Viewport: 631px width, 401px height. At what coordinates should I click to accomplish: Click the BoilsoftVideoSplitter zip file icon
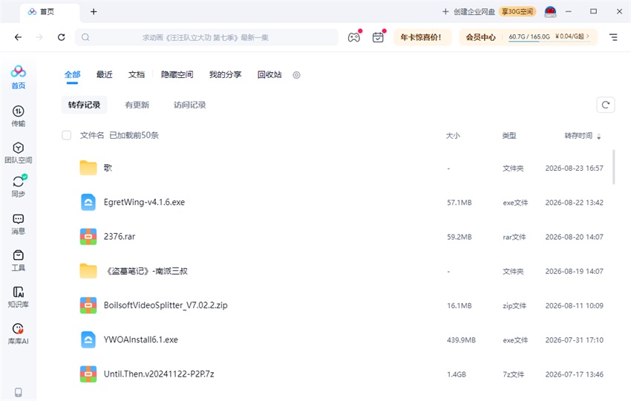(x=88, y=305)
